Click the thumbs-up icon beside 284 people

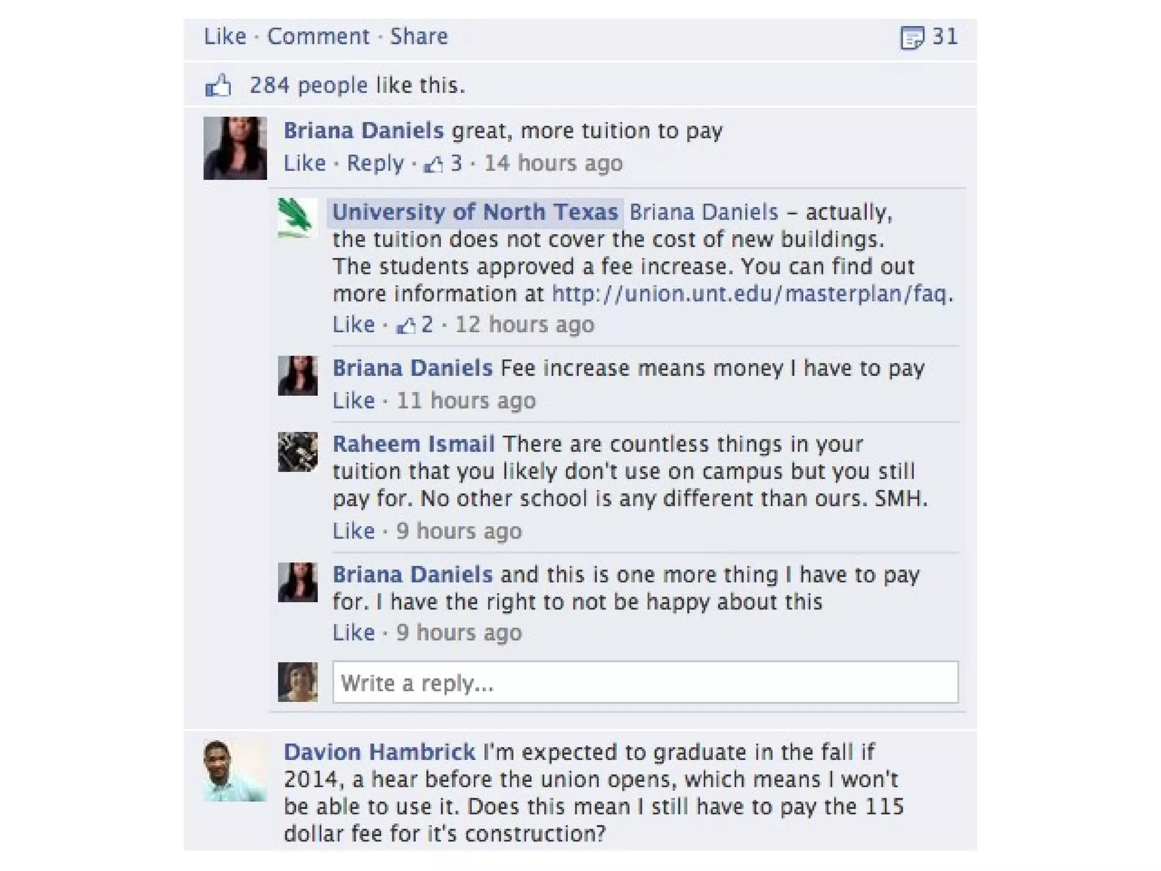click(218, 86)
